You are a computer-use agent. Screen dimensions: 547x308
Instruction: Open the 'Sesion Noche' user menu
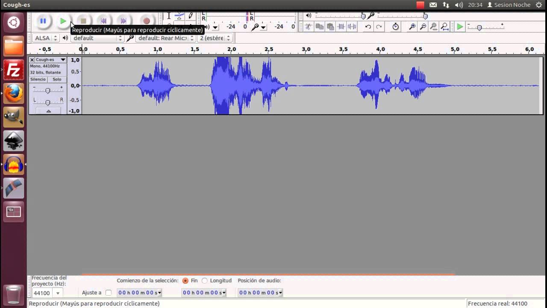(x=509, y=5)
